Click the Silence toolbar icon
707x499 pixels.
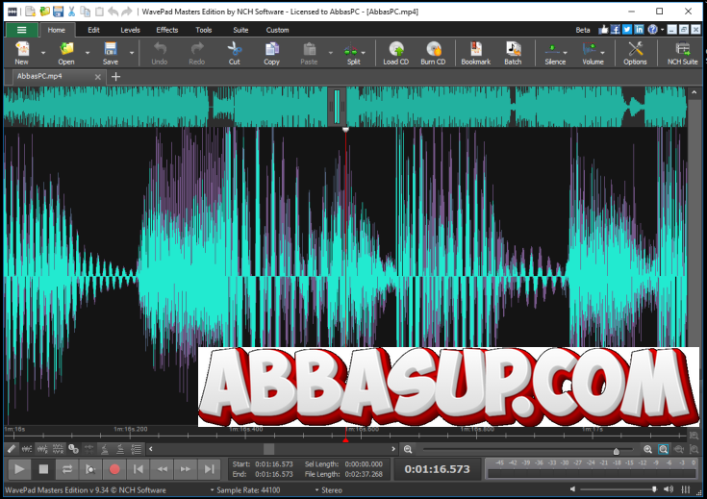[552, 49]
